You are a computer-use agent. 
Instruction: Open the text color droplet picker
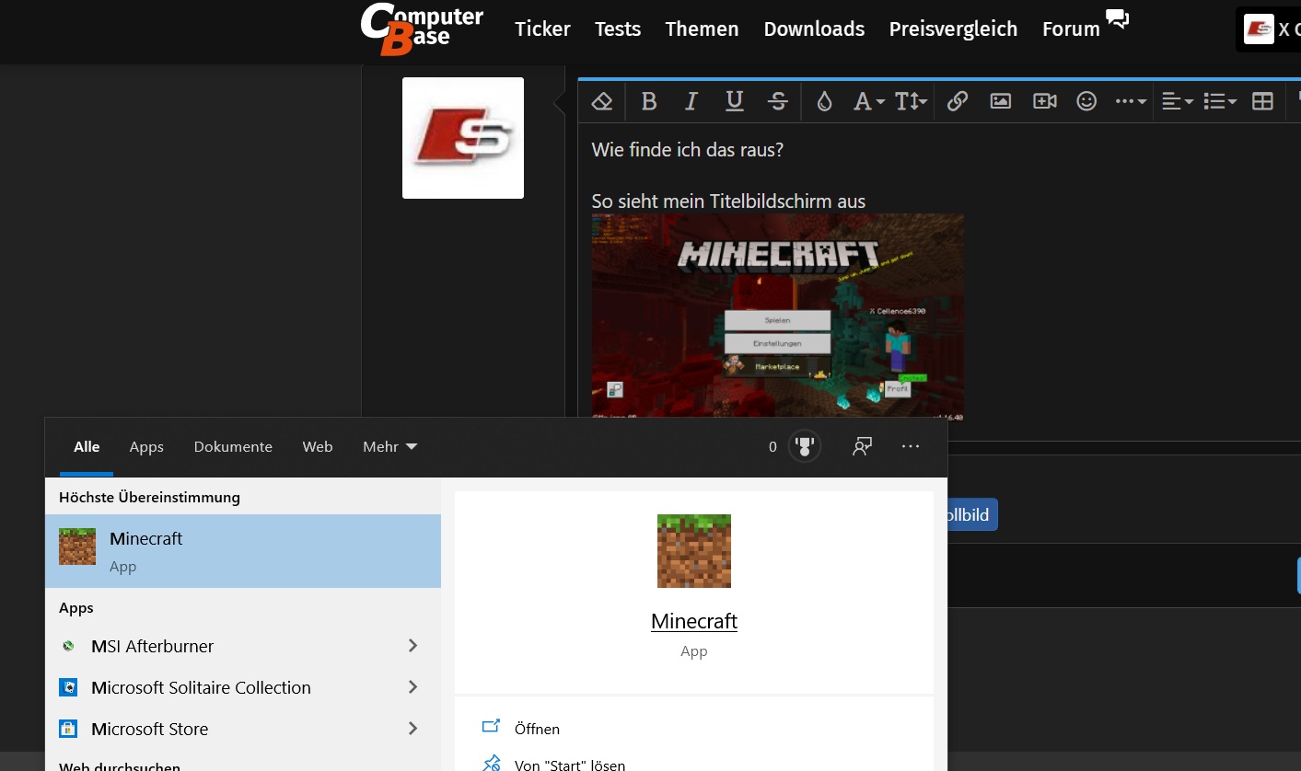(x=824, y=101)
